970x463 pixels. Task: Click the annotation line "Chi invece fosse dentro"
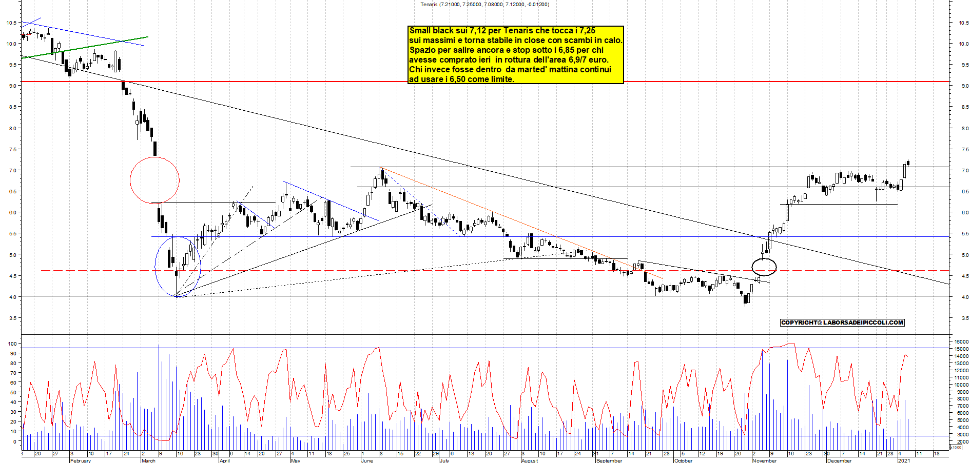pos(510,70)
